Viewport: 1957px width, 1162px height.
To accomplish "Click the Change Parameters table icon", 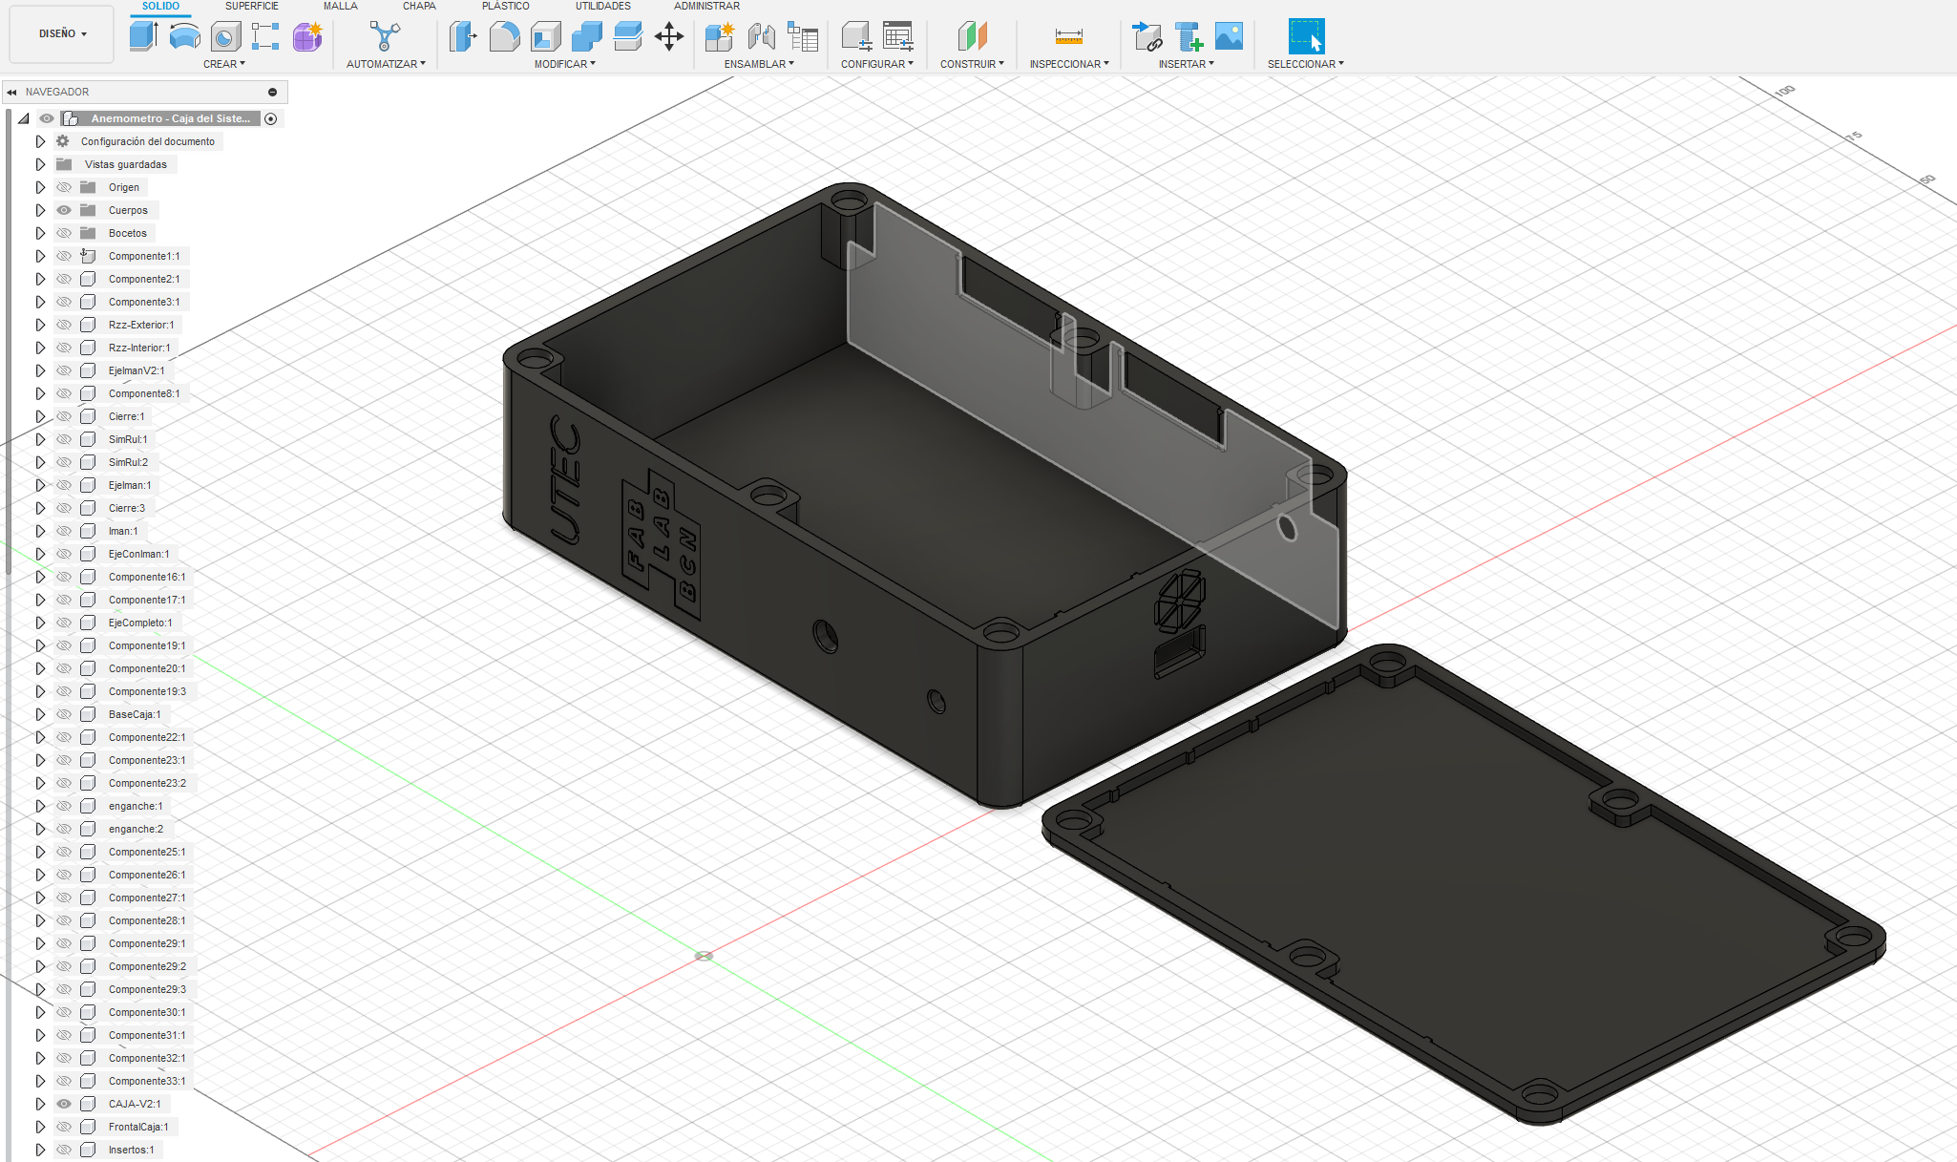I will pyautogui.click(x=897, y=36).
